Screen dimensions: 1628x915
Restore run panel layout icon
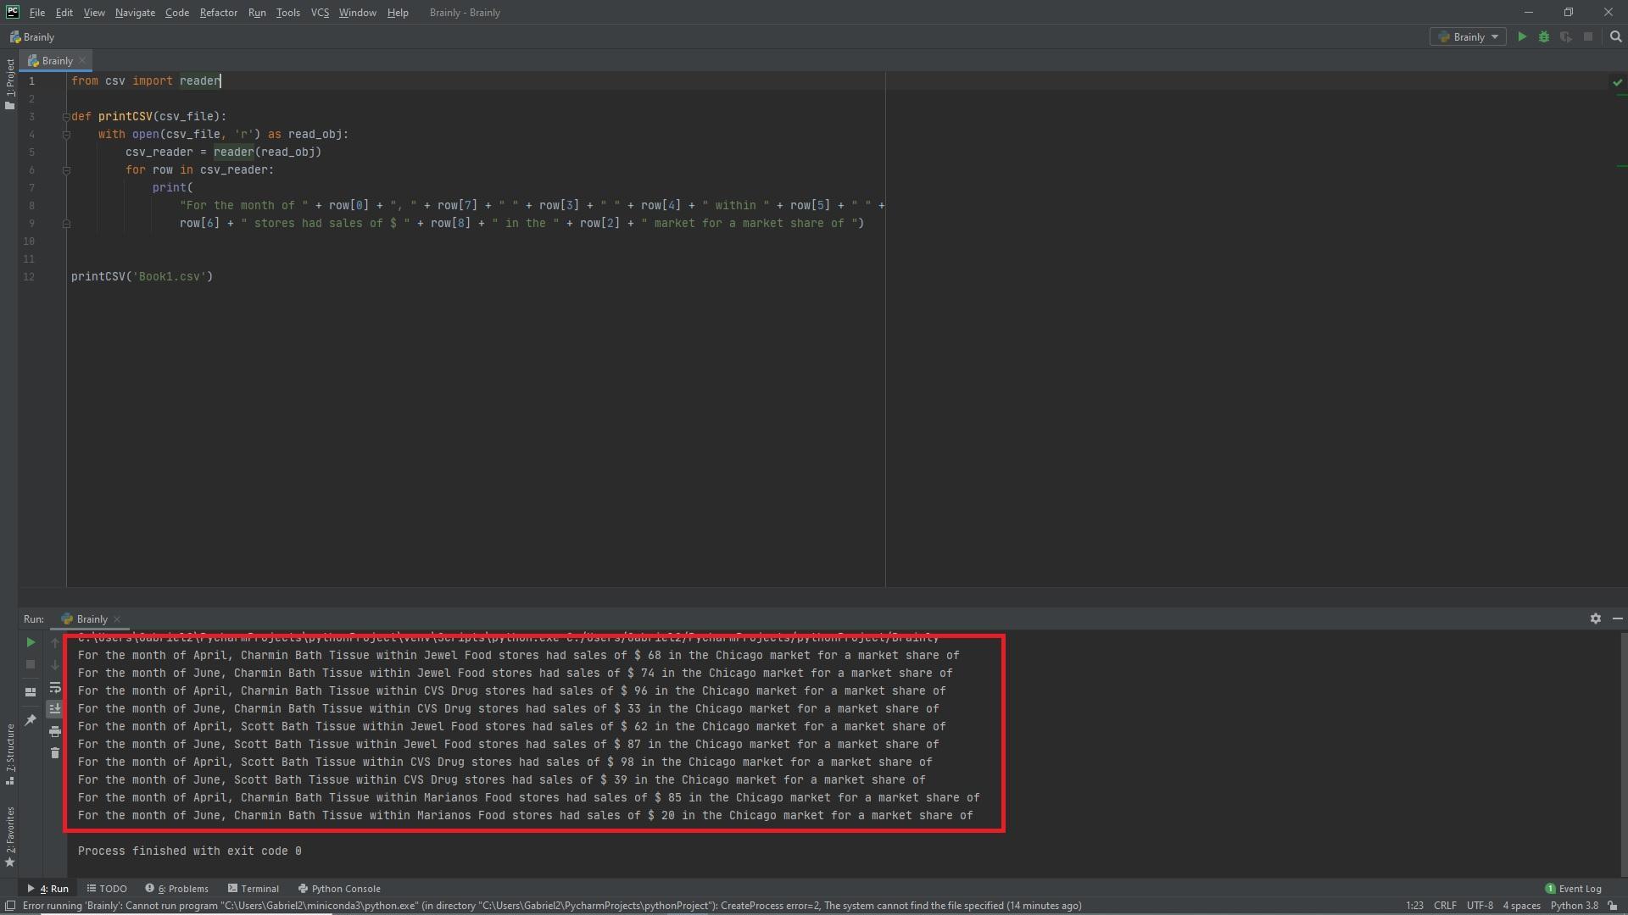(31, 692)
